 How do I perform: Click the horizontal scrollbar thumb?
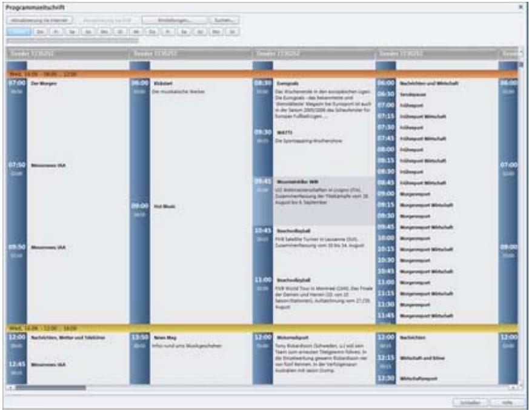(50, 387)
